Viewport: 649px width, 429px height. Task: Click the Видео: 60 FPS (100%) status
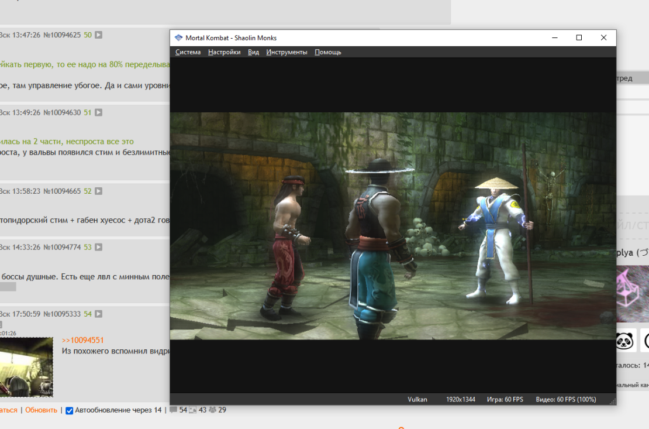pyautogui.click(x=566, y=399)
